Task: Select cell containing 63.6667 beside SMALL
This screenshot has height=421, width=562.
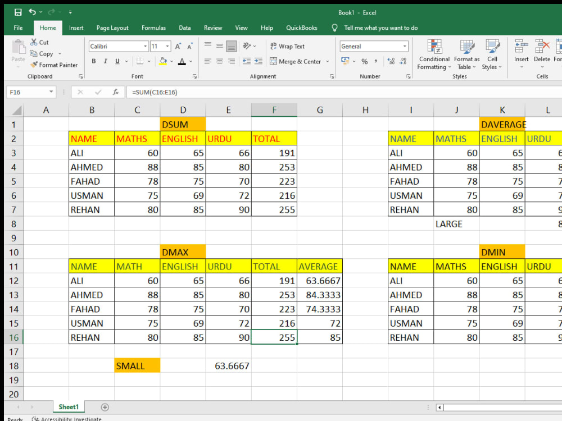Action: 228,365
